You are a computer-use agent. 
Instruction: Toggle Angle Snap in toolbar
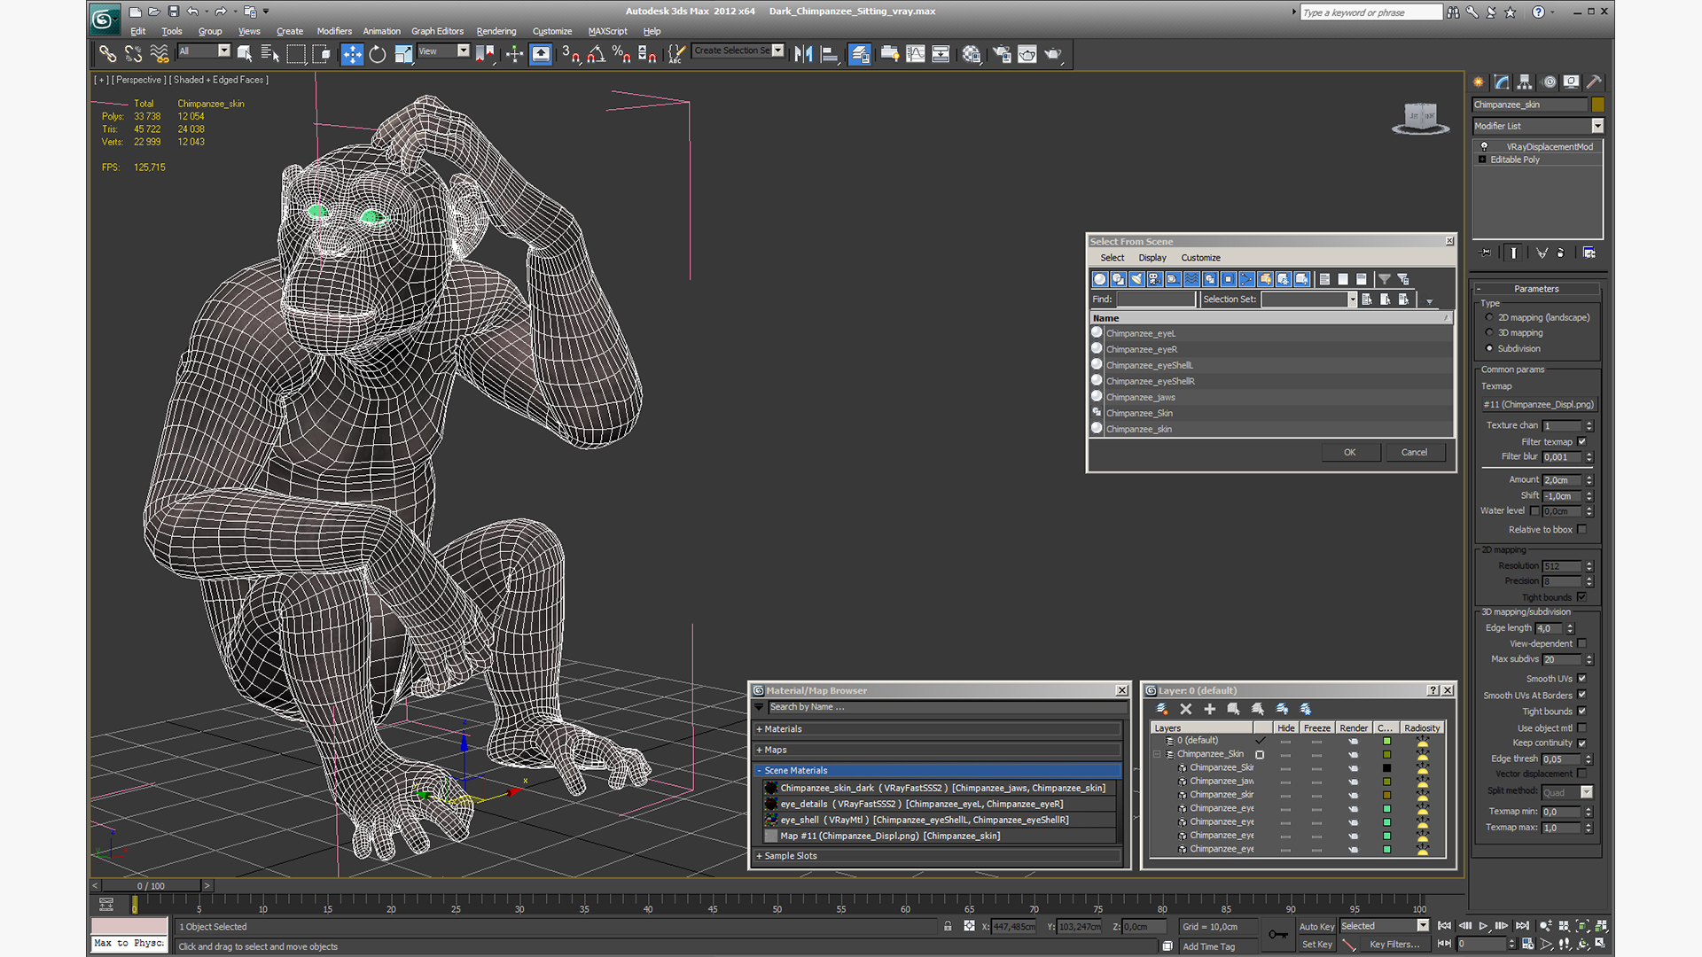[596, 55]
